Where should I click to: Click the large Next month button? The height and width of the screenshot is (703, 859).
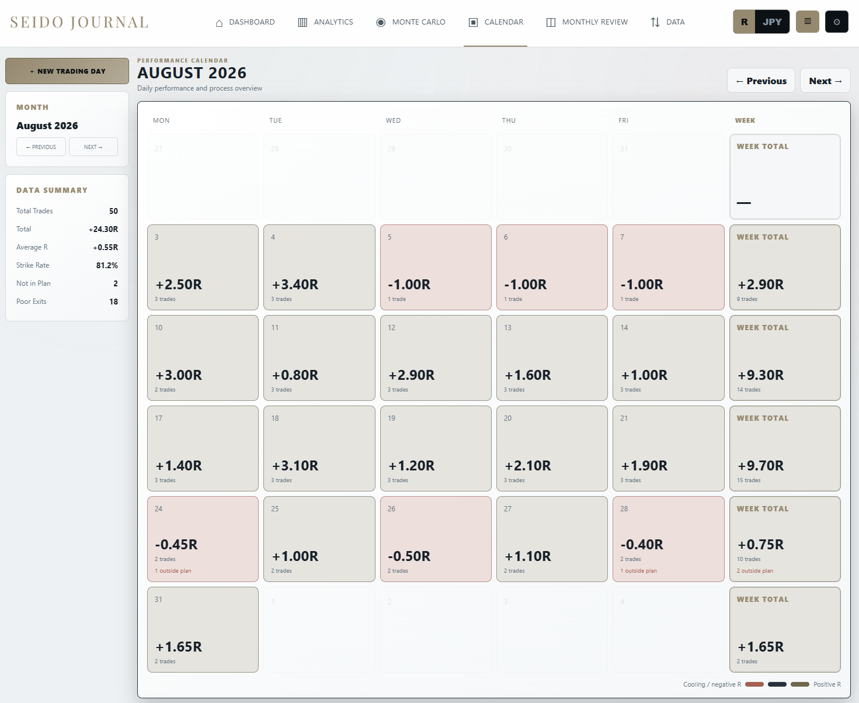825,81
